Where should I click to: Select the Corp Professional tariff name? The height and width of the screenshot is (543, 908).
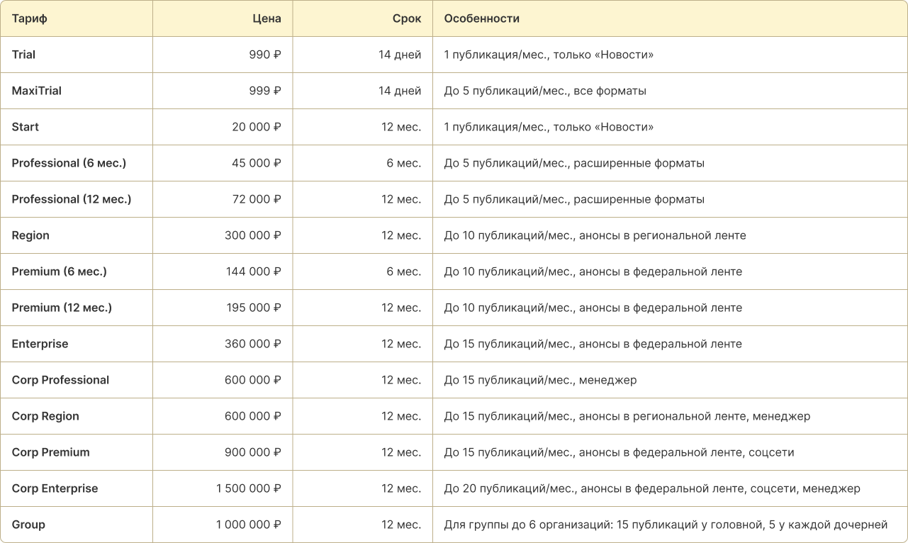60,380
